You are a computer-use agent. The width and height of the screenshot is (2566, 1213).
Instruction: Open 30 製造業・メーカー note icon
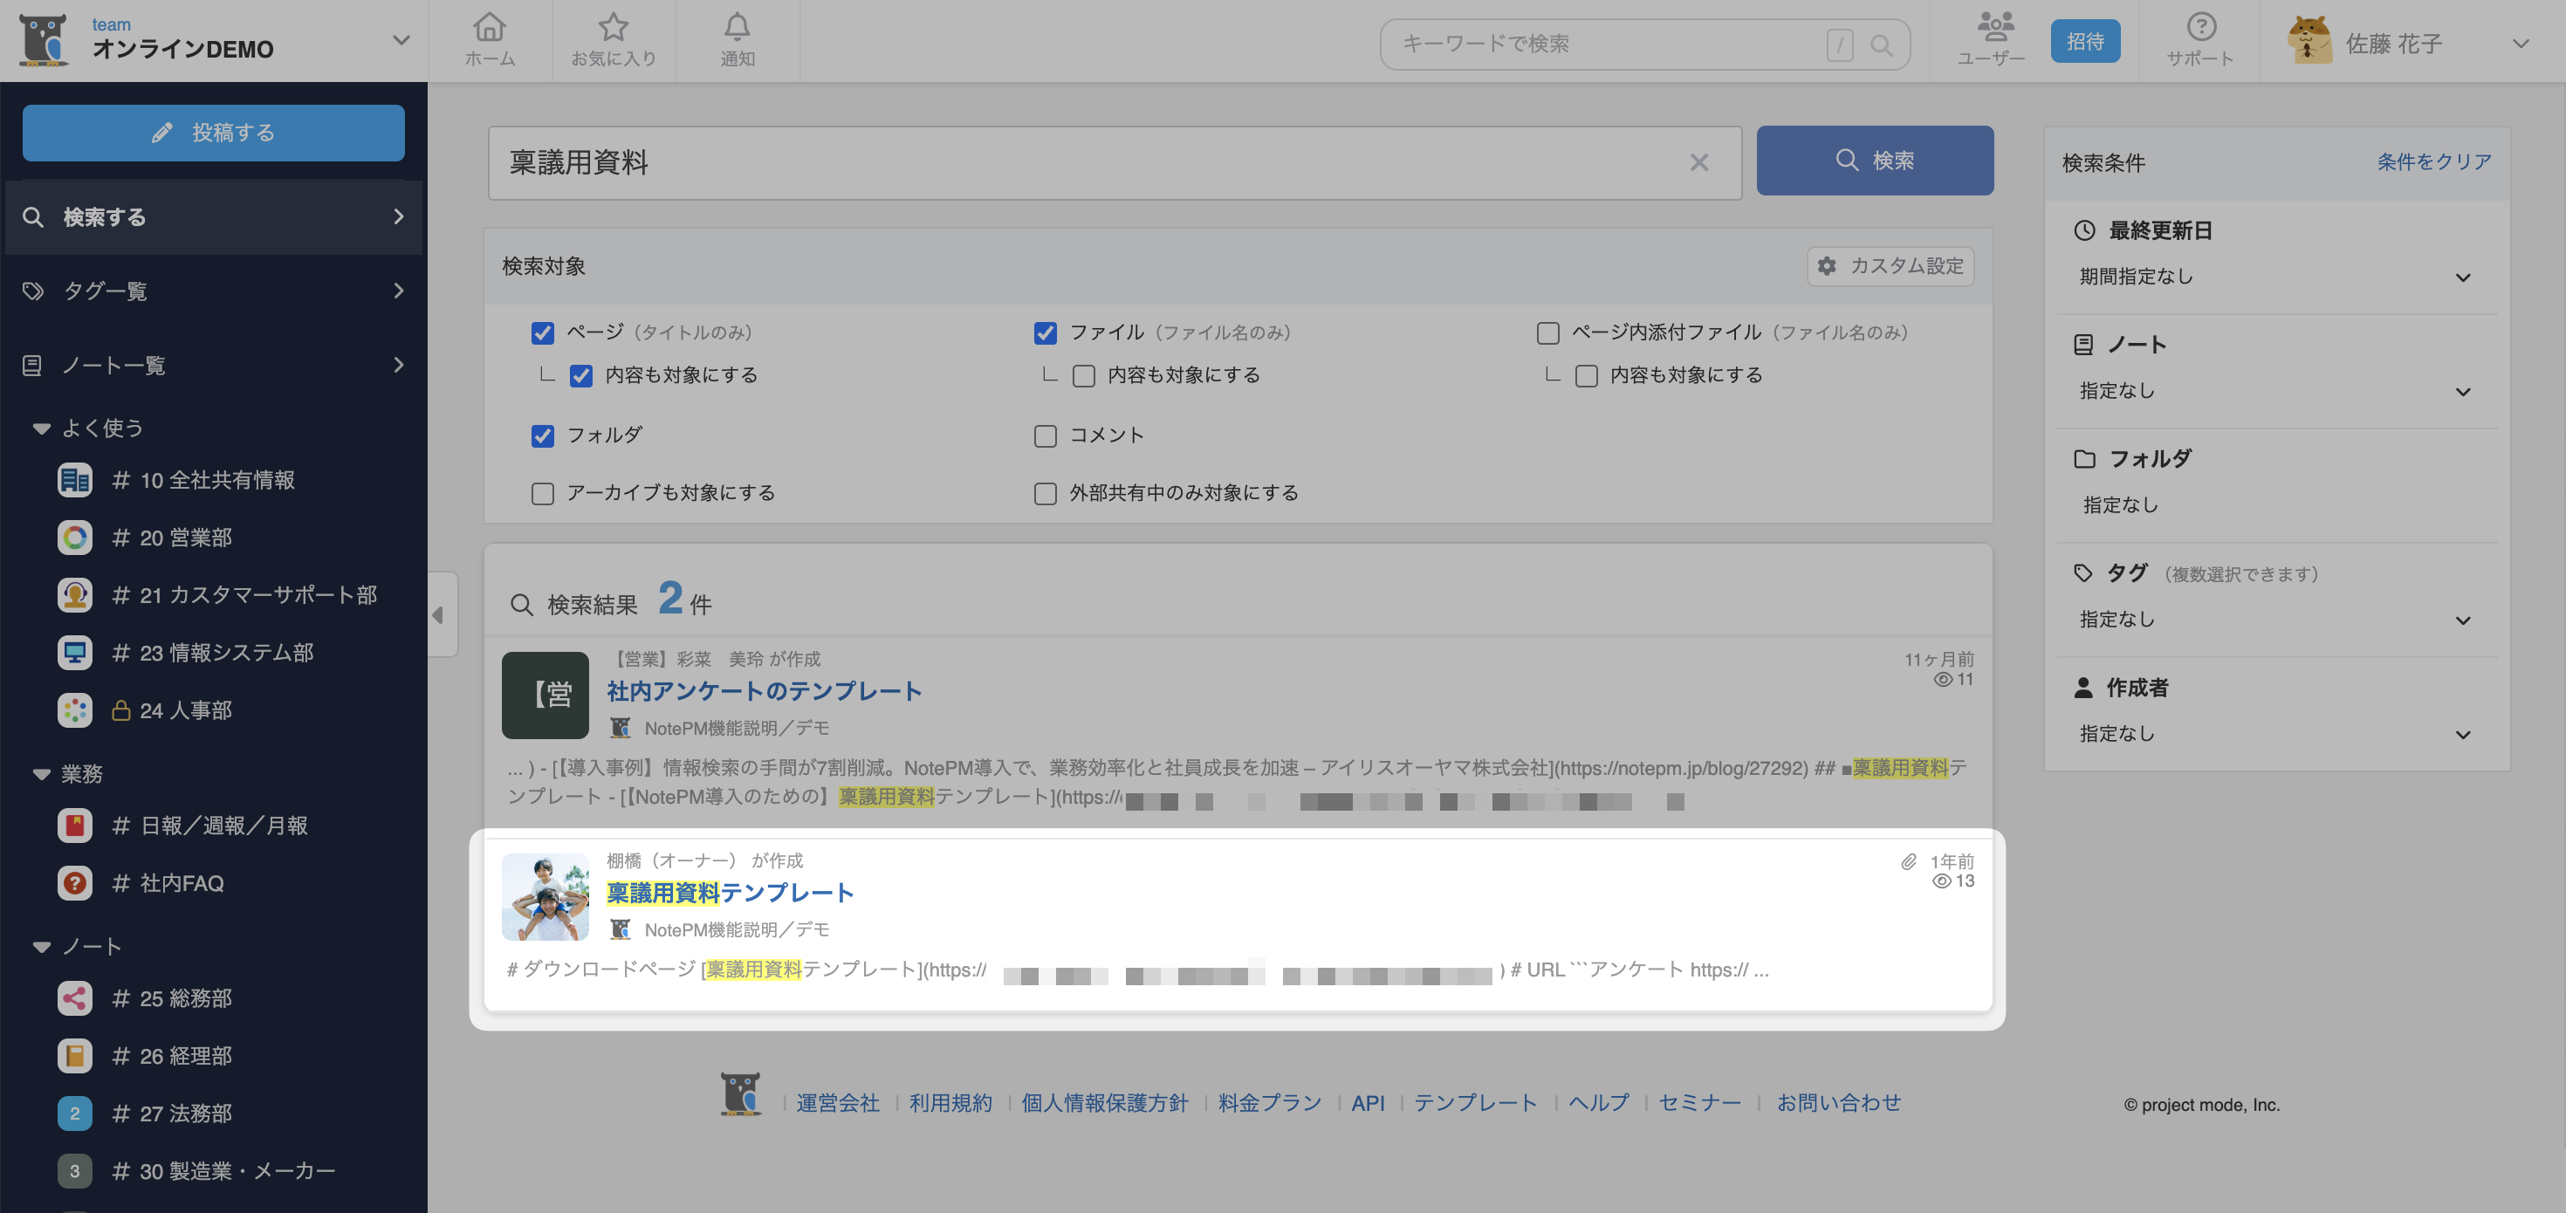(75, 1171)
